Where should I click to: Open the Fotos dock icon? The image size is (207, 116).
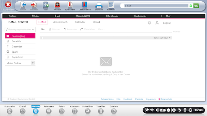click(62, 111)
